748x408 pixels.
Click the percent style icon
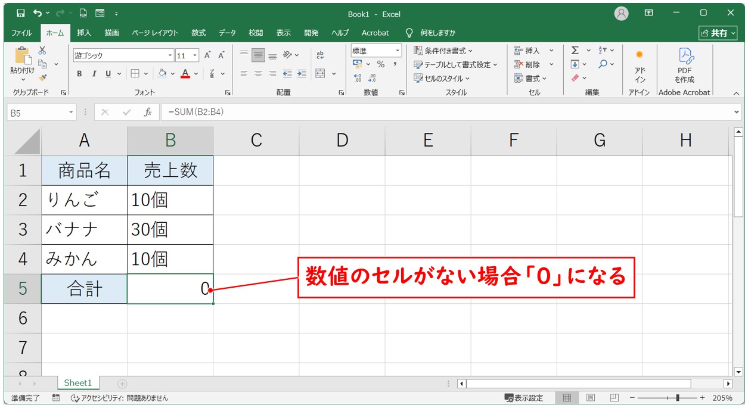[x=380, y=64]
